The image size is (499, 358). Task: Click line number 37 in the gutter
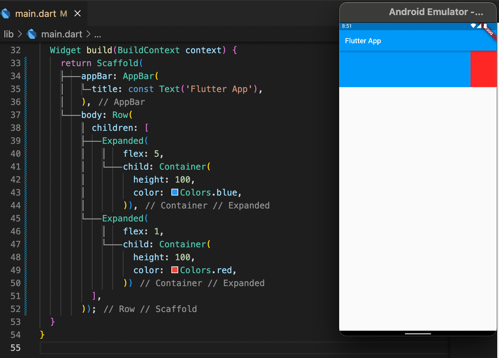[x=15, y=115]
